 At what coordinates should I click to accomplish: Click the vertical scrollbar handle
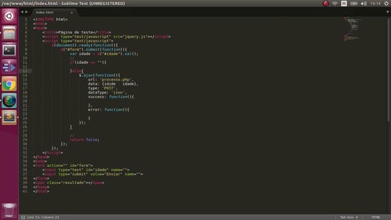point(389,70)
